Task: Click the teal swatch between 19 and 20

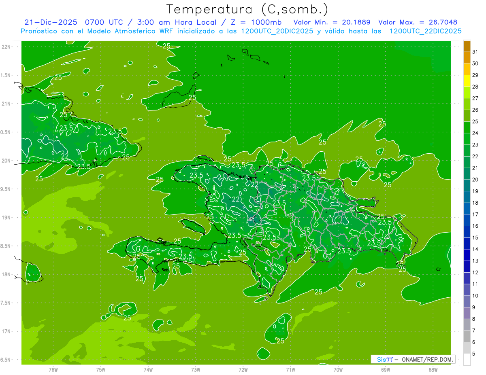Action: (x=467, y=185)
